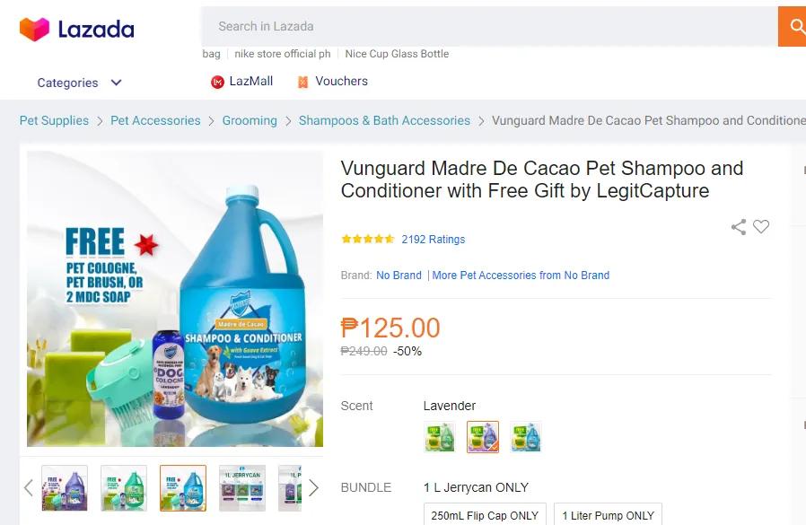Select 250mL Flip Cap ONLY bundle
The height and width of the screenshot is (525, 806).
click(485, 515)
